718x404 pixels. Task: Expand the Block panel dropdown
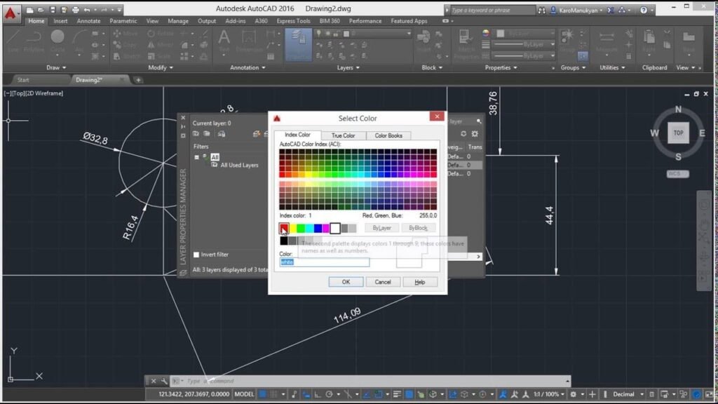point(432,68)
